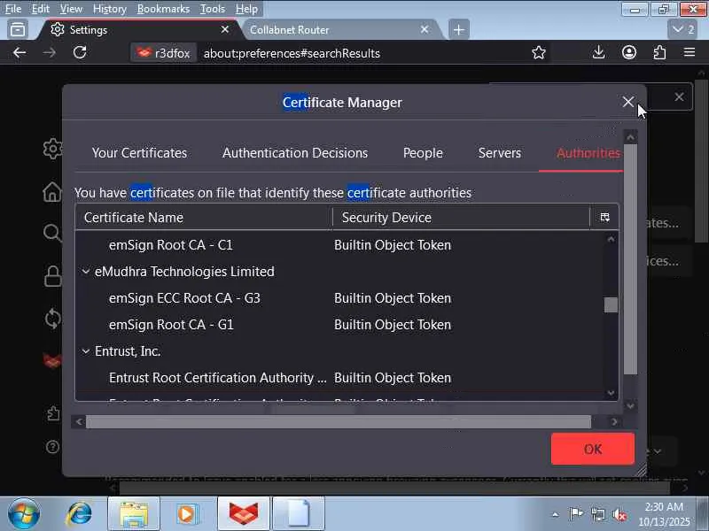Confirm the dialog with OK button
Image resolution: width=709 pixels, height=531 pixels.
592,449
